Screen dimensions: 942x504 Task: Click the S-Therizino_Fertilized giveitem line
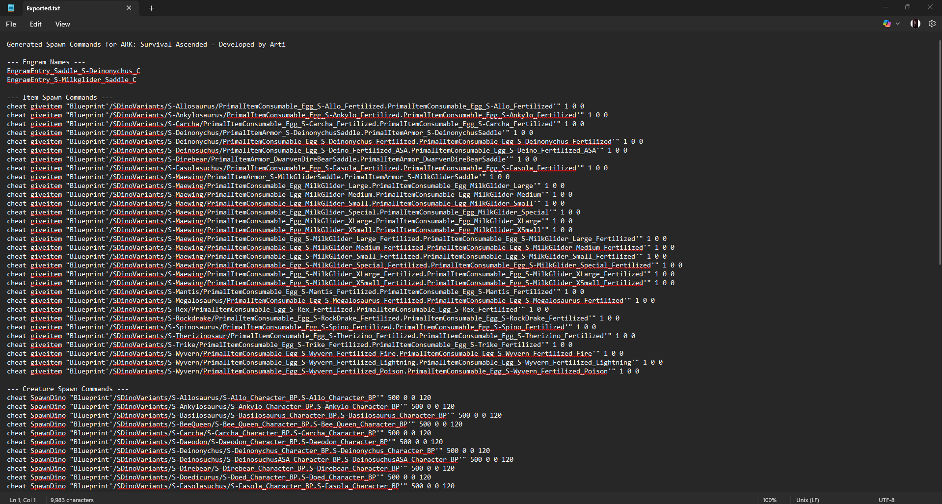tap(321, 336)
